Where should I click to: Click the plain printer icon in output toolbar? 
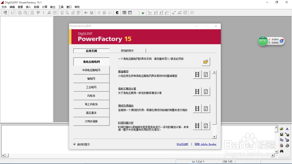tap(287, 146)
